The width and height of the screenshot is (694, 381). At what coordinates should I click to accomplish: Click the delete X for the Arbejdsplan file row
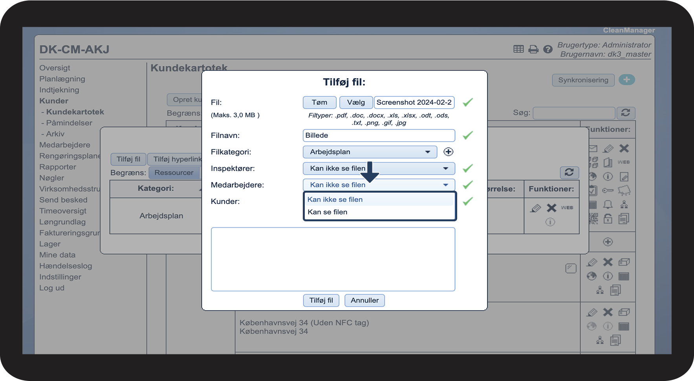click(551, 208)
